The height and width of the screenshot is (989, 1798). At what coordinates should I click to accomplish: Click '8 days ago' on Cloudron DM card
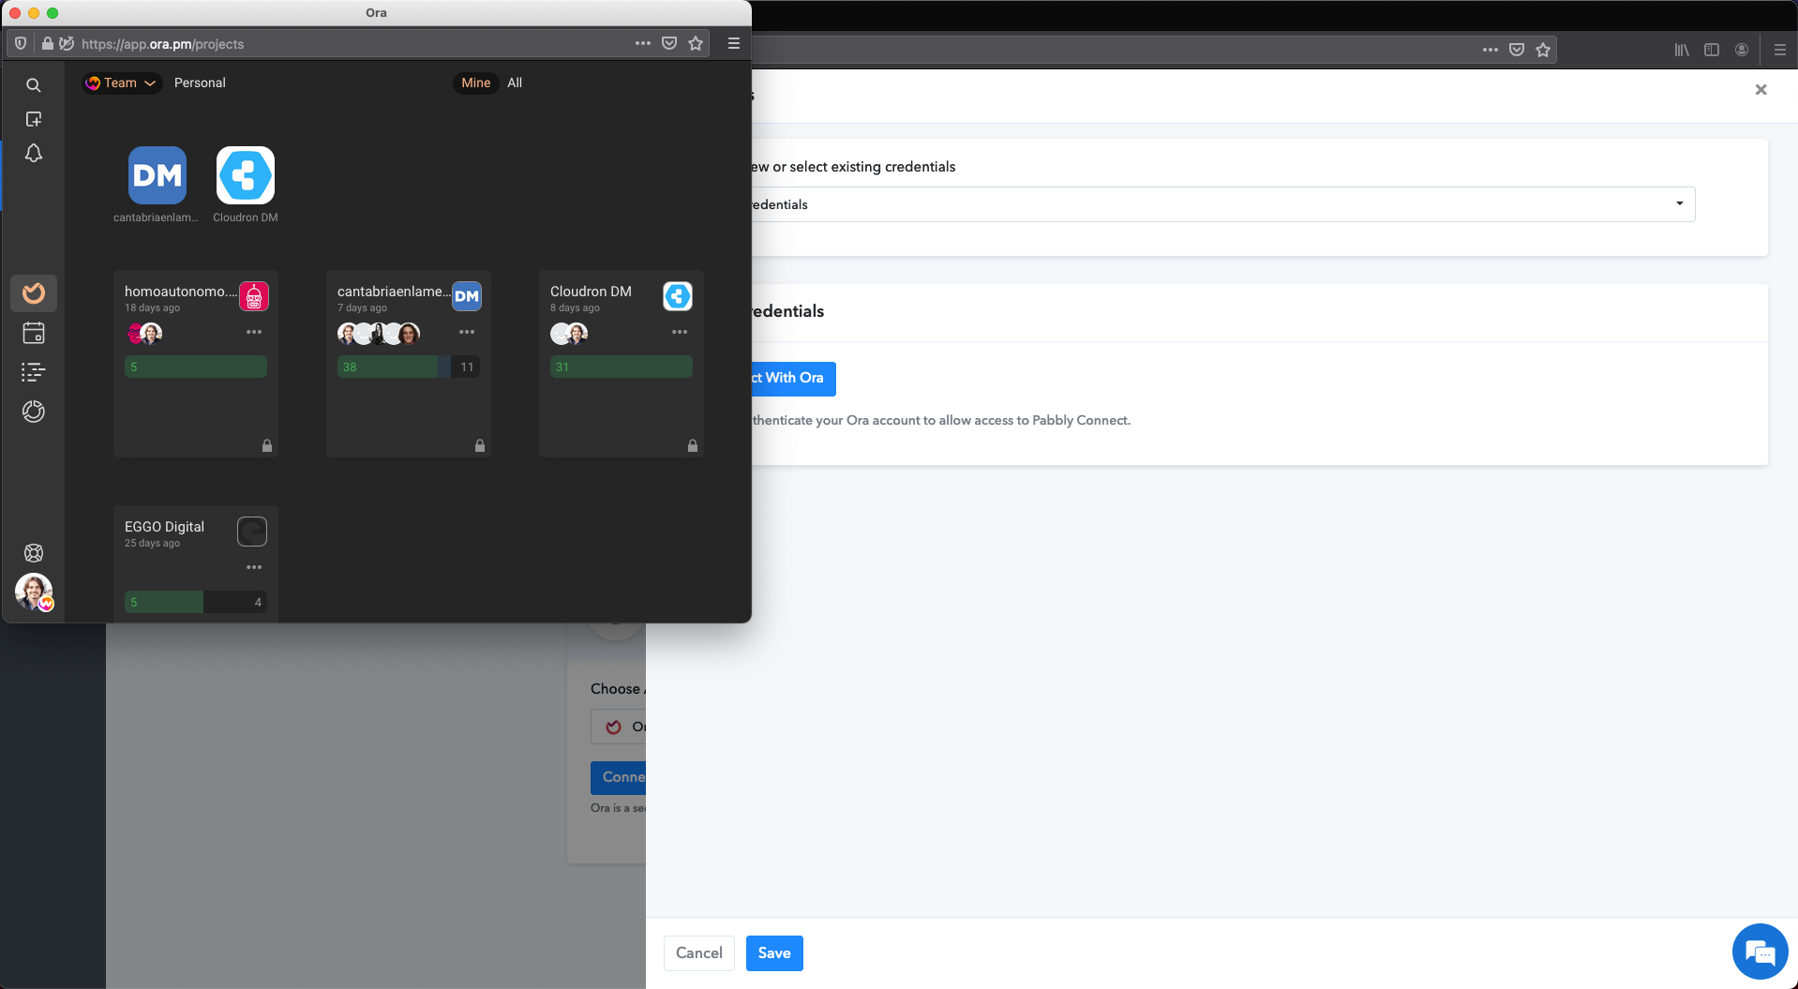click(575, 308)
